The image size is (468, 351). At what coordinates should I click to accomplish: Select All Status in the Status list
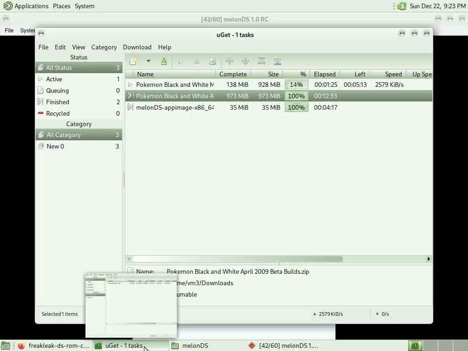click(x=79, y=68)
